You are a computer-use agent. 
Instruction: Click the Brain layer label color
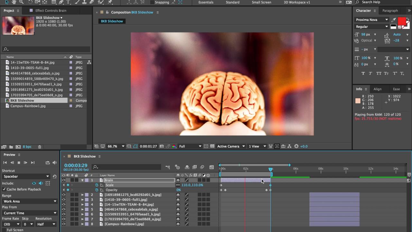coord(87,180)
